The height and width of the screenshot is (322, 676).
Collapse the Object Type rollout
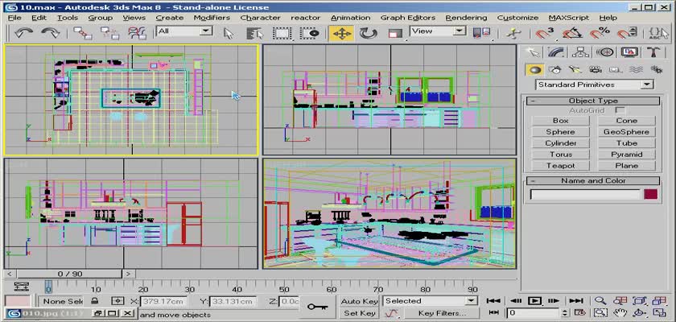click(x=592, y=101)
